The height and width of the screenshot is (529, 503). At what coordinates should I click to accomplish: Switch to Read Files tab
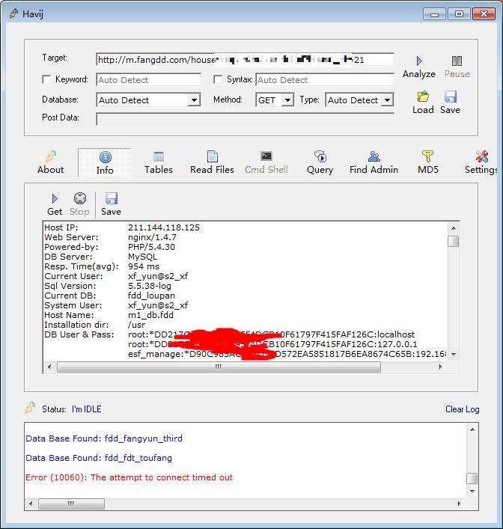(x=212, y=162)
